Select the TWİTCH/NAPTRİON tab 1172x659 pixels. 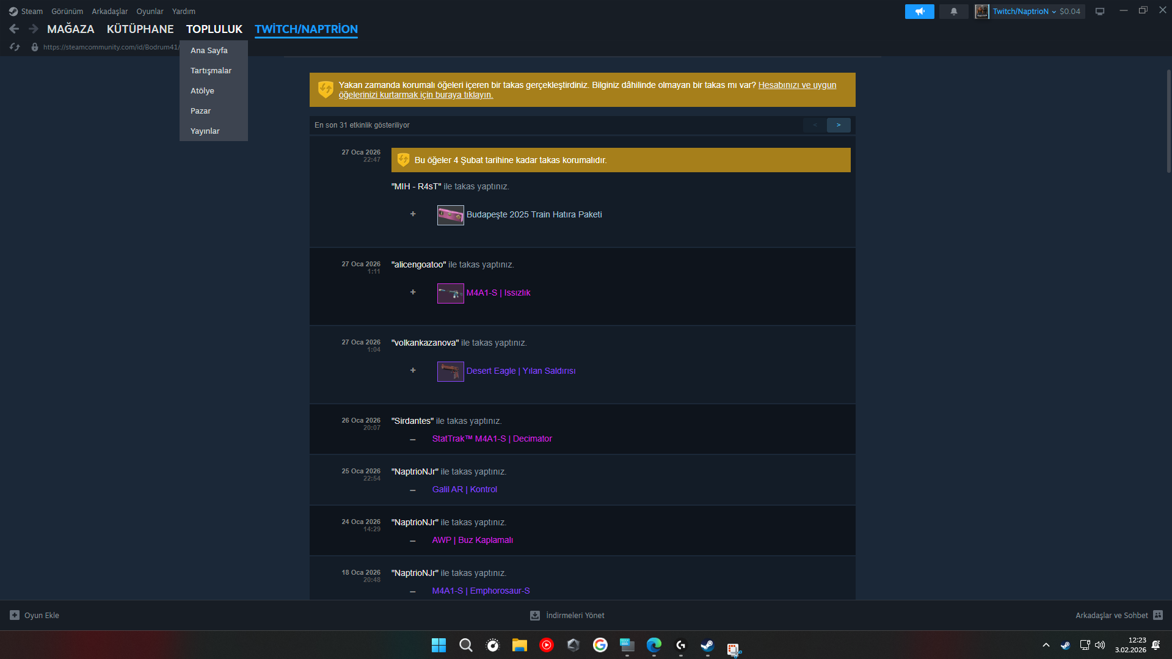(x=307, y=29)
